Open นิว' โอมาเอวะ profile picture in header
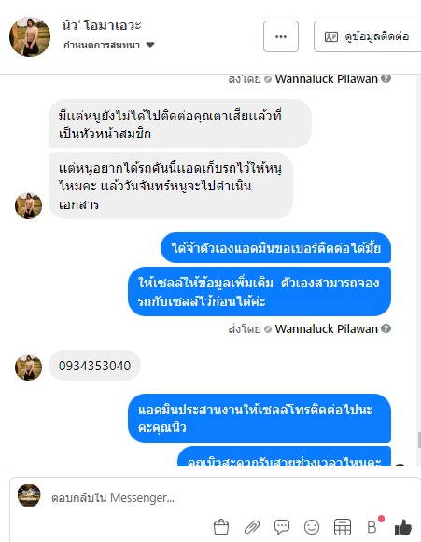The height and width of the screenshot is (542, 421). [30, 36]
